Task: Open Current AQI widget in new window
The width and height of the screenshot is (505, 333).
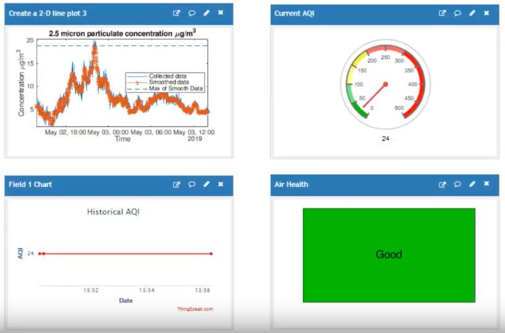Action: click(442, 13)
